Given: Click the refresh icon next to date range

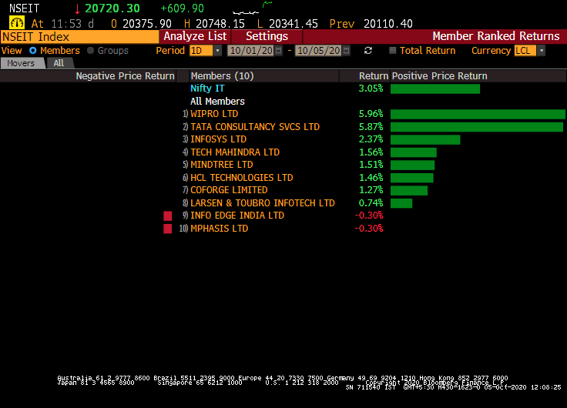Looking at the screenshot, I should pyautogui.click(x=368, y=51).
